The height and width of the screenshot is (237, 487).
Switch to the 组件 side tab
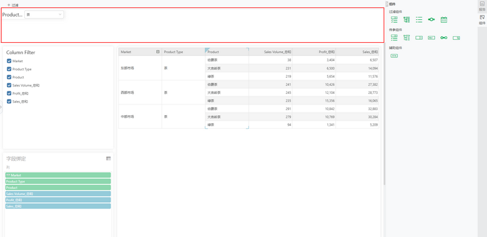482,19
